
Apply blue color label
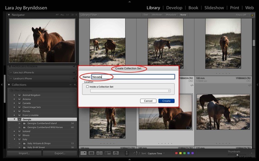coord(189,153)
